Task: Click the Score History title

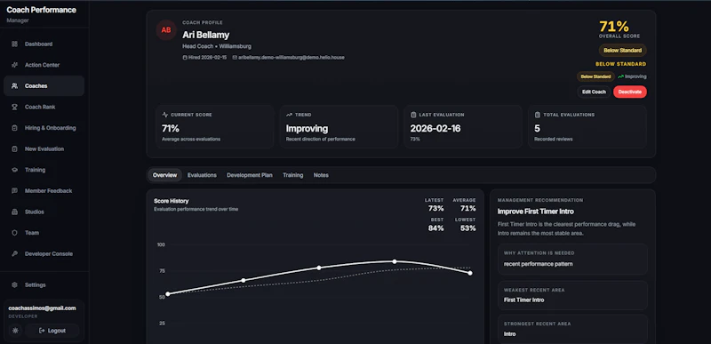Action: (x=172, y=201)
